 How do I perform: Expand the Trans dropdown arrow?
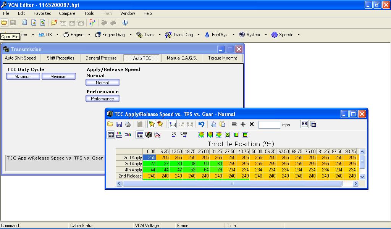point(160,35)
